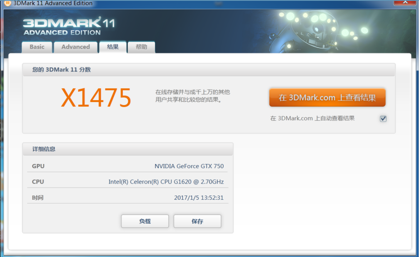Image resolution: width=419 pixels, height=257 pixels.
Task: Click the CPU row label
Action: [38, 181]
